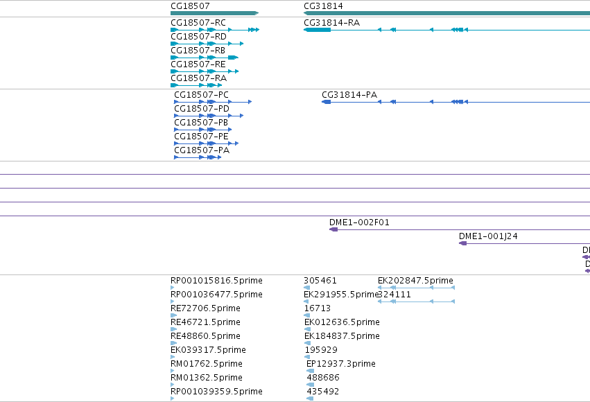Select EST RM01762.5prime
Image resolution: width=590 pixels, height=402 pixels.
tap(207, 364)
